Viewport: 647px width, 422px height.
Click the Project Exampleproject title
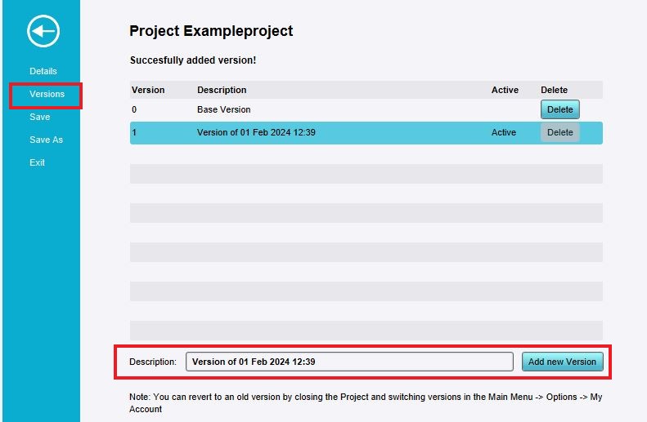(211, 31)
